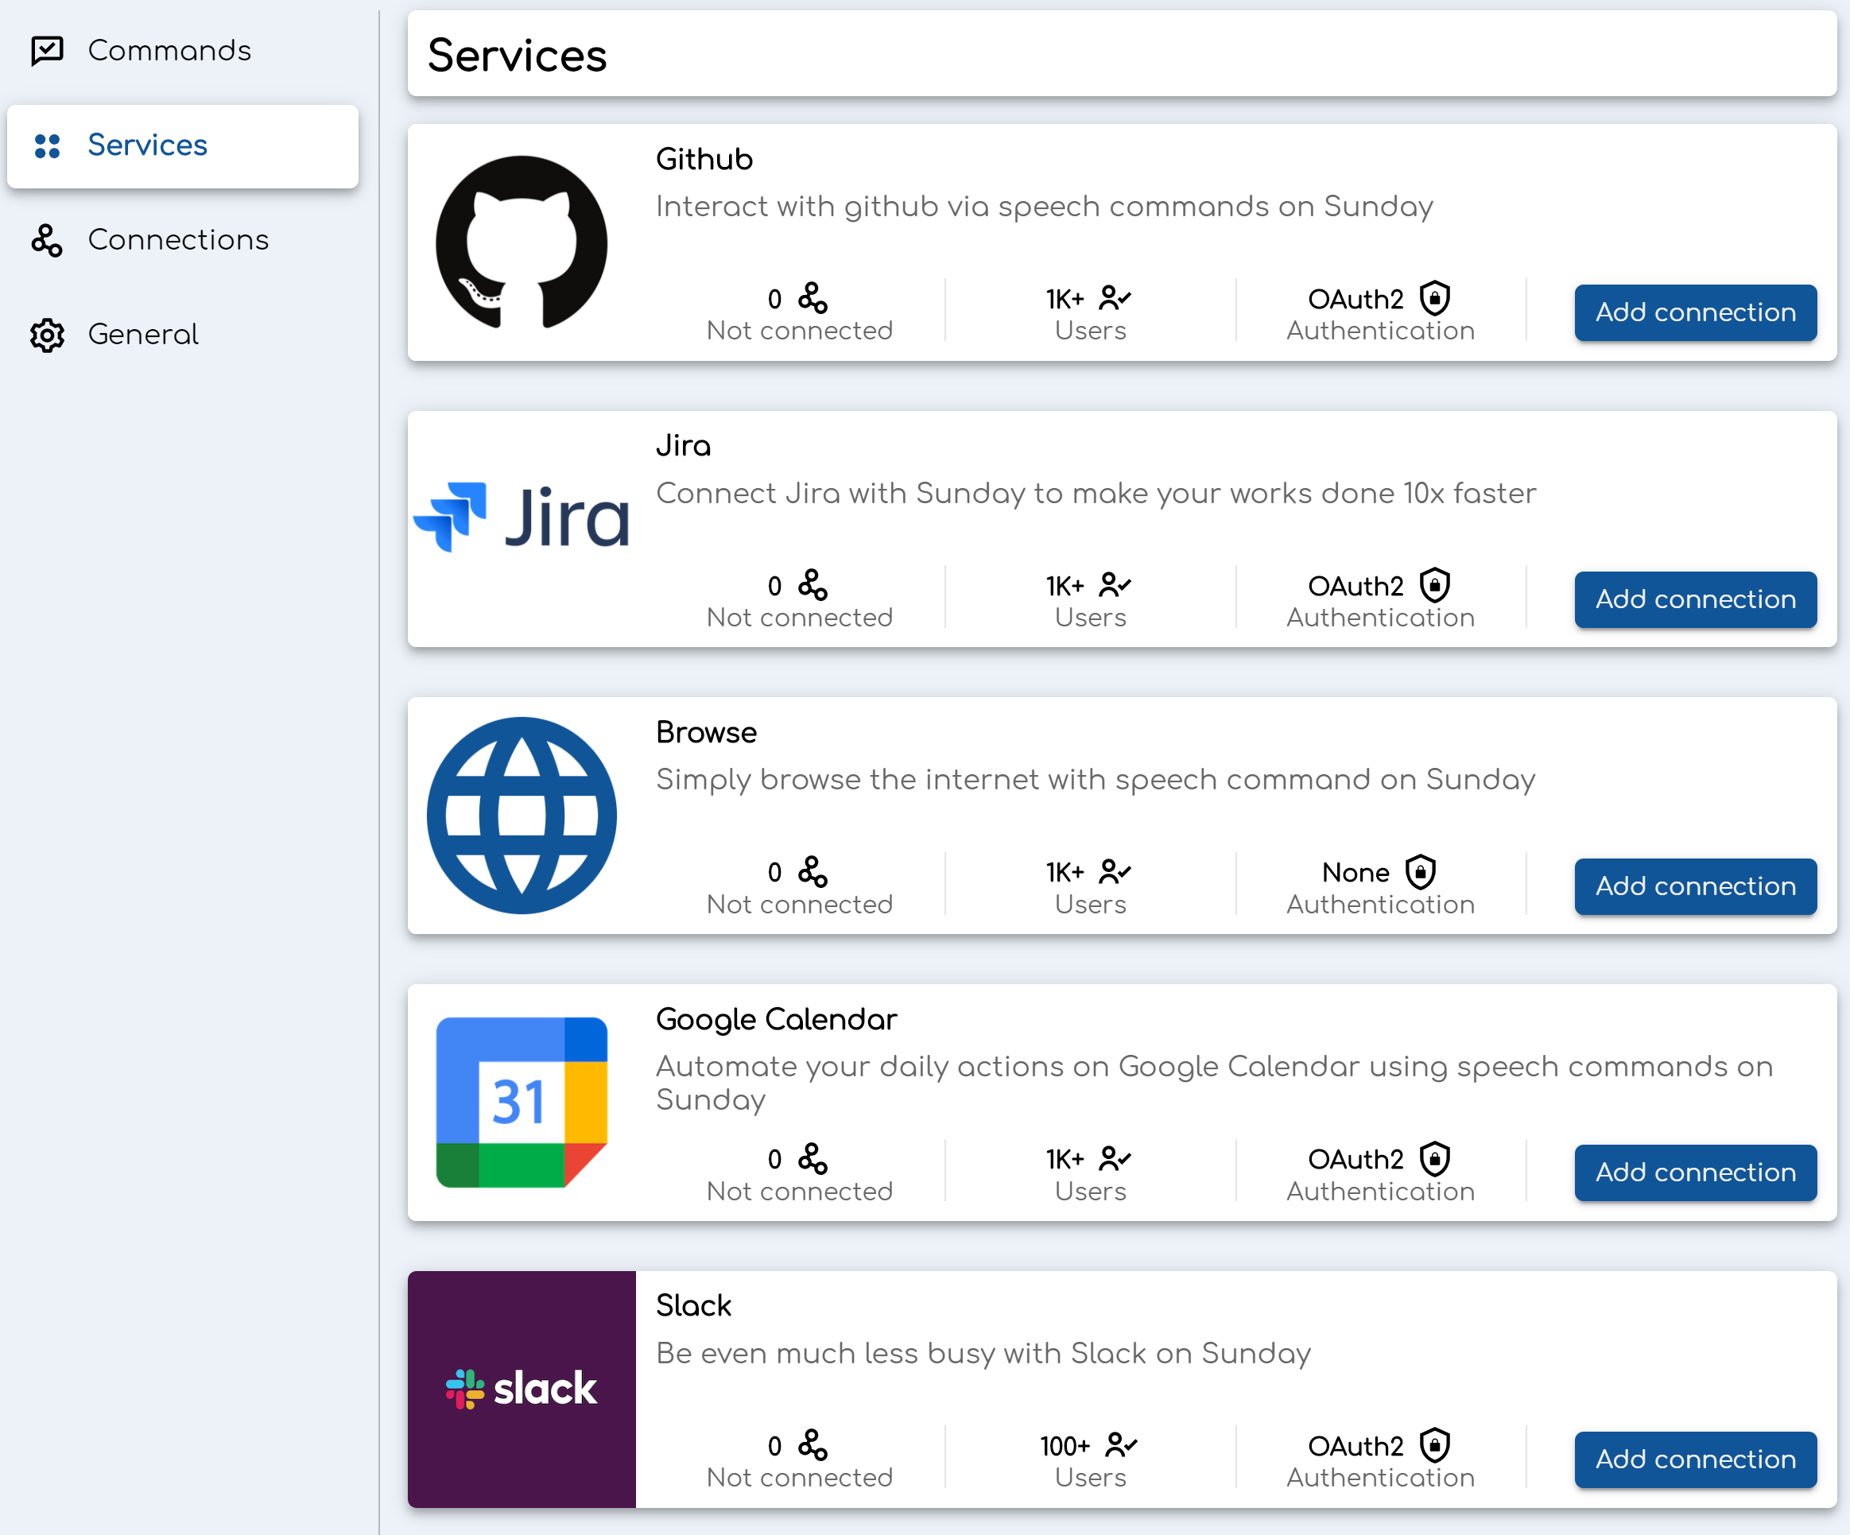Add connection for Slack
Screen dimensions: 1850x1535
tap(1695, 1459)
